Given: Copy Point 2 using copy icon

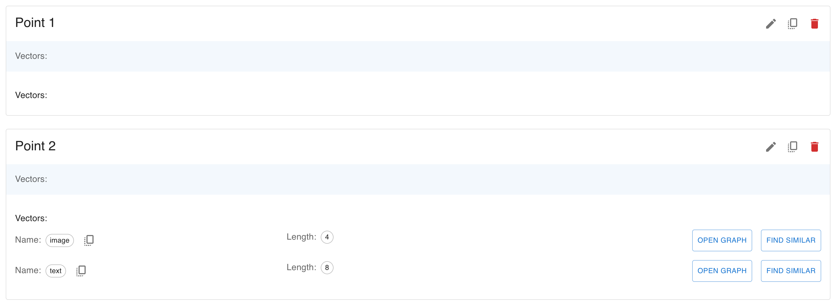Looking at the screenshot, I should [792, 147].
